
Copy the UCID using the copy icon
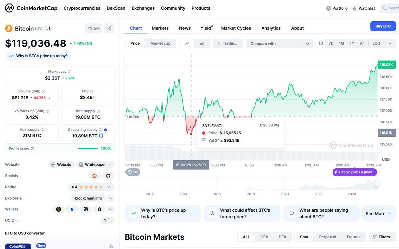[109, 220]
